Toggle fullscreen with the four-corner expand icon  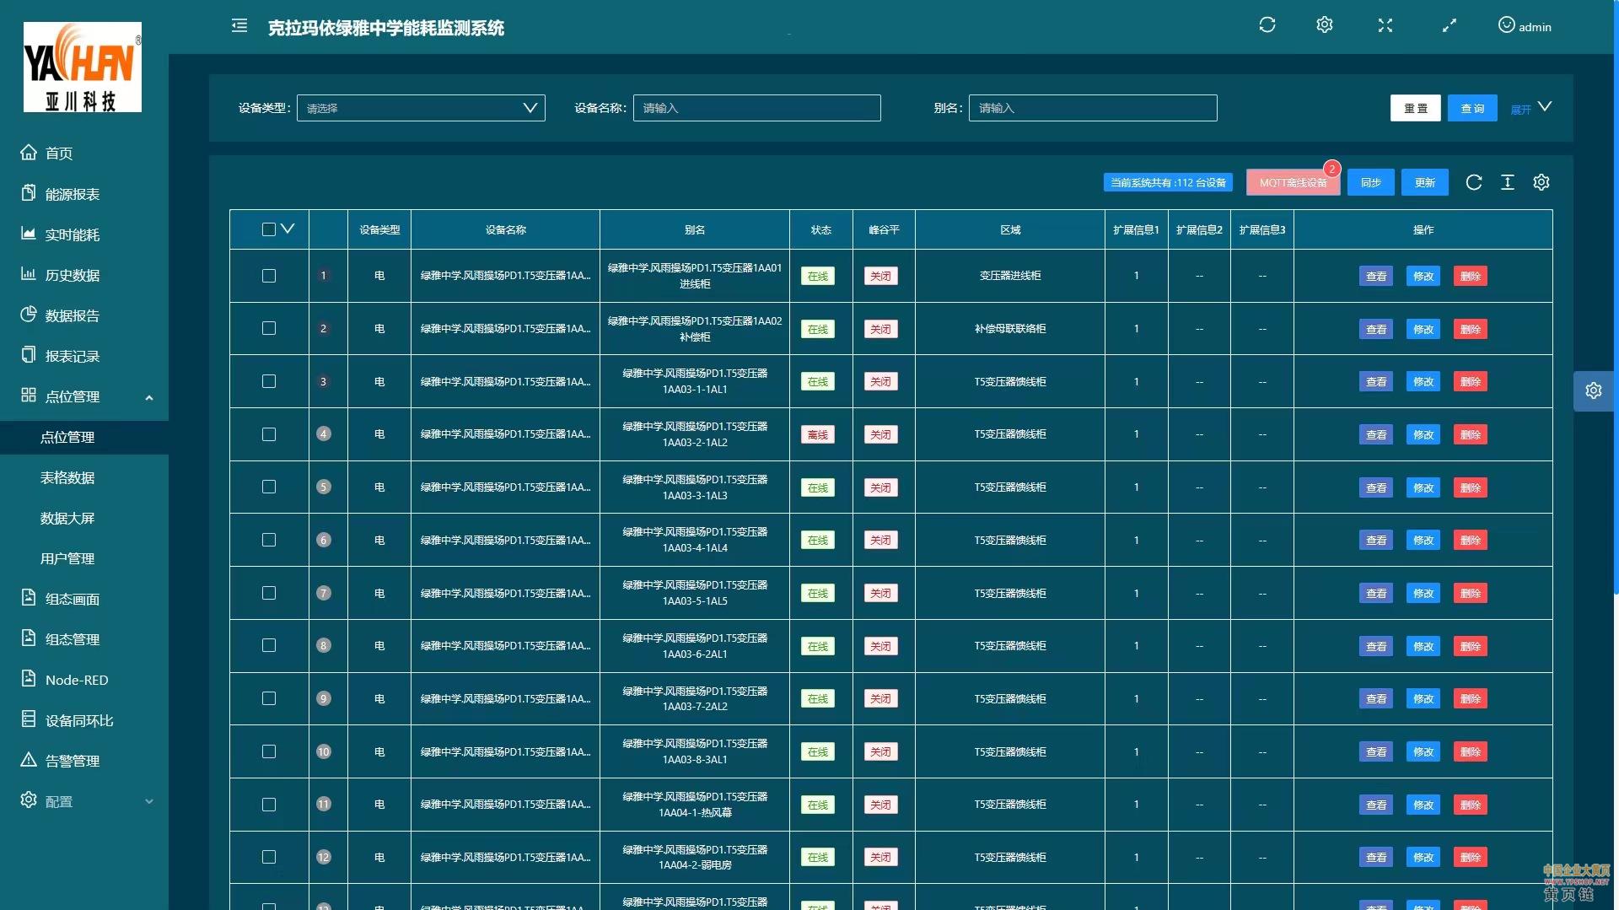1385,26
